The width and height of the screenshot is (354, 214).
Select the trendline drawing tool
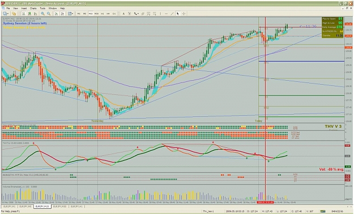point(172,14)
